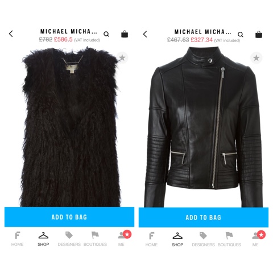Add the leather jacket to bag
This screenshot has height=273, width=273.
click(x=204, y=217)
